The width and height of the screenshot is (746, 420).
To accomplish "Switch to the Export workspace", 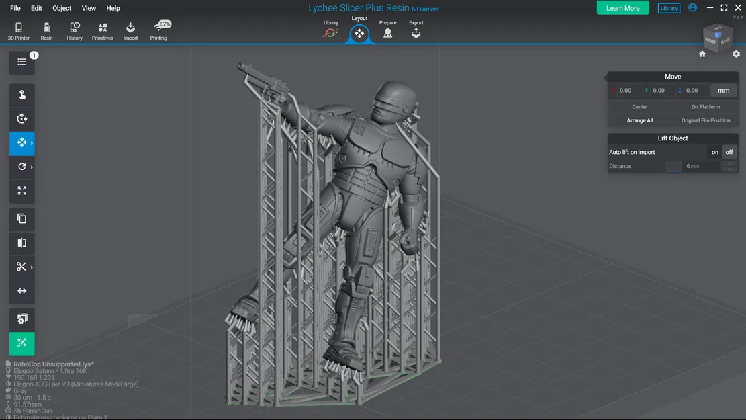I will [416, 30].
